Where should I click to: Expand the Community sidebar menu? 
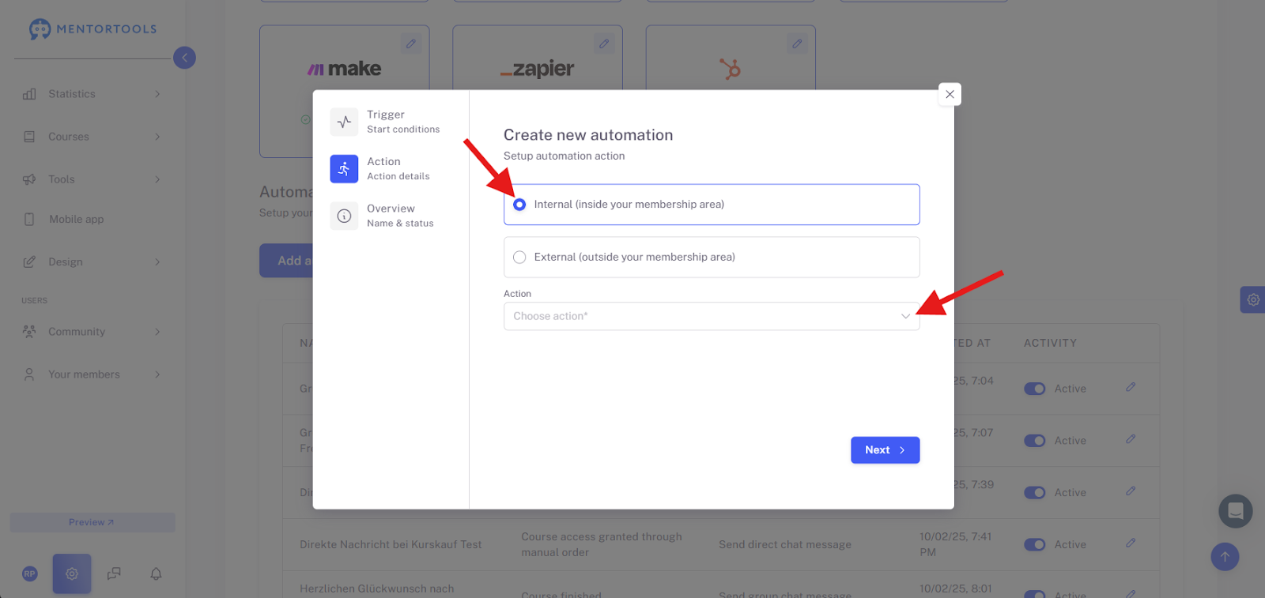point(92,332)
